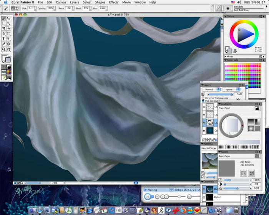Select the Grabber hand tool
The image size is (269, 215).
[x=8, y=50]
